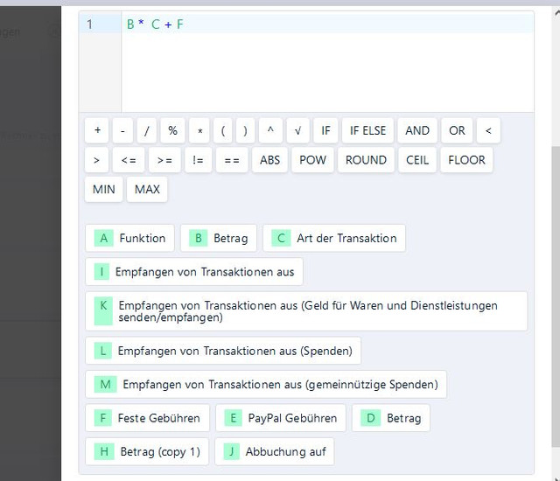Insert the ABS function
The height and width of the screenshot is (481, 560).
tap(270, 160)
